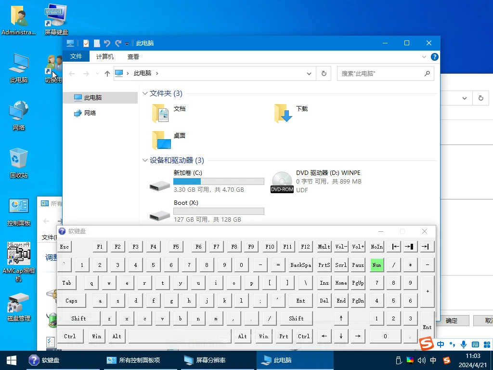Click the Sogou S icon in the IME bar
Screen dimensions: 493x370
pyautogui.click(x=427, y=344)
